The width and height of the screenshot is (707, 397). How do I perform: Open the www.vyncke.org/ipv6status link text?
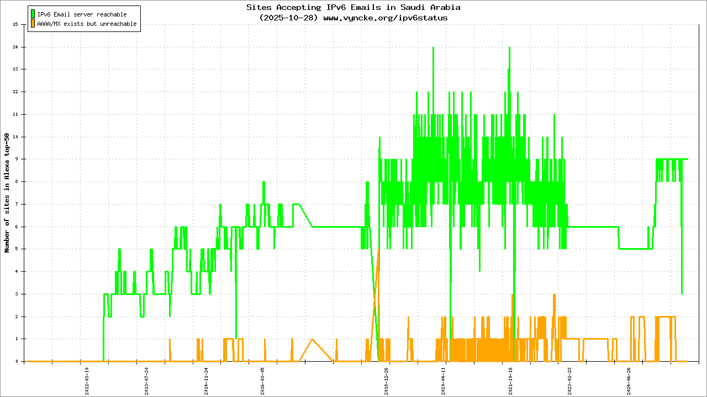pyautogui.click(x=385, y=18)
